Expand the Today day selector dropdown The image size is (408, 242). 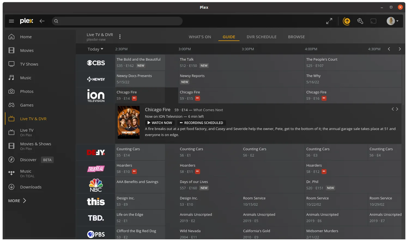point(95,49)
